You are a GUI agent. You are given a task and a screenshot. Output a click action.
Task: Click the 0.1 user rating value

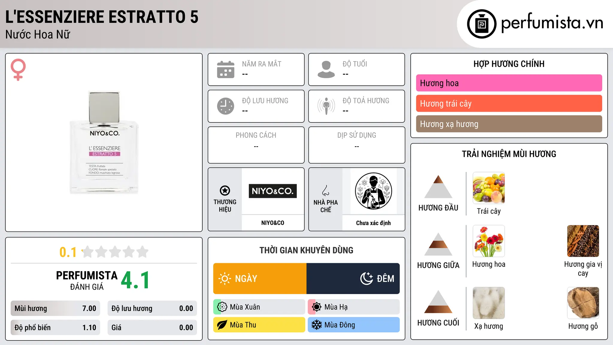pos(68,252)
